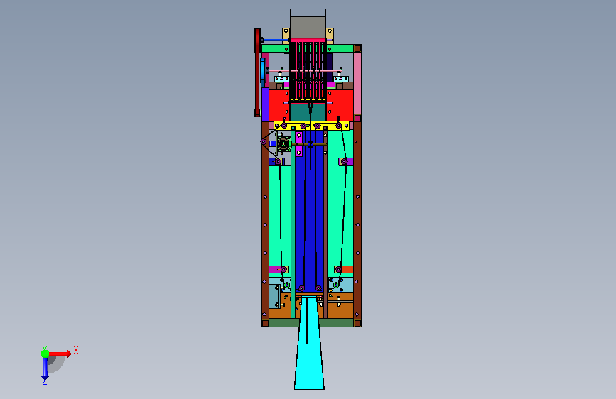Image resolution: width=616 pixels, height=399 pixels.
Task: Select the large blue central panel
Action: coord(309,212)
